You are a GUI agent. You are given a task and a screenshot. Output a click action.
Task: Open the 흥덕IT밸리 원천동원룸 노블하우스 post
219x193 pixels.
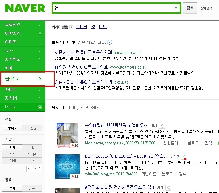(116, 125)
